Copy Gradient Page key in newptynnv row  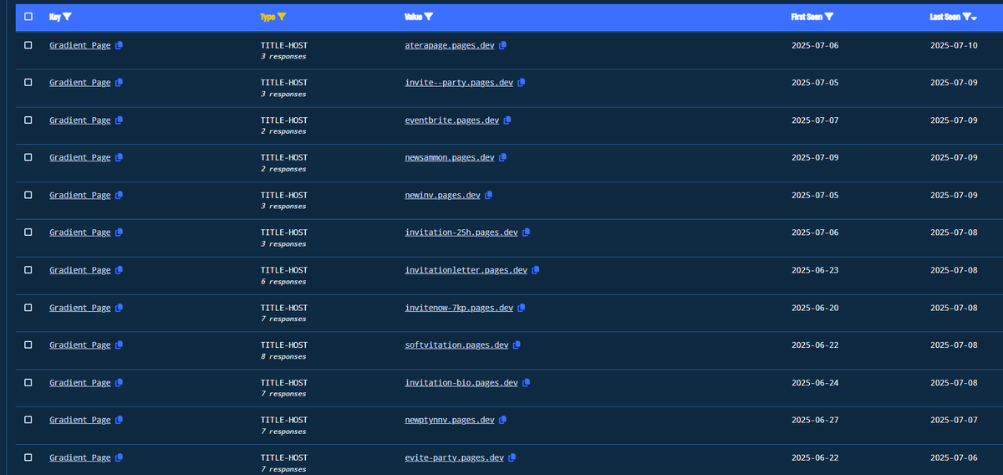coord(119,420)
